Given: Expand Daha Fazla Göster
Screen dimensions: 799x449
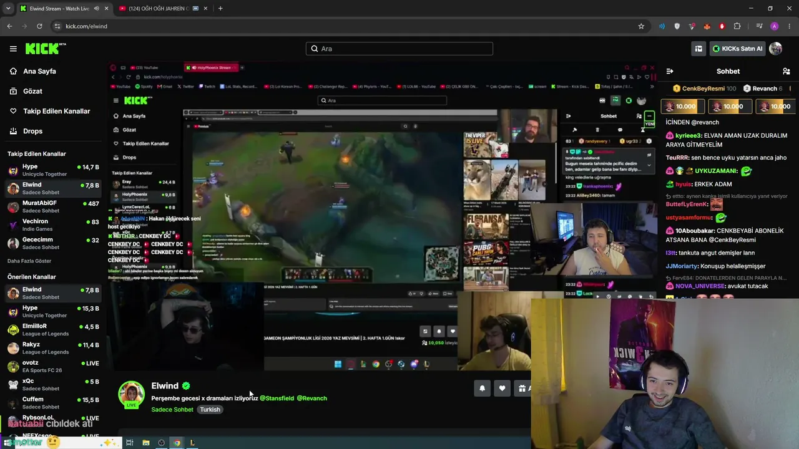Looking at the screenshot, I should click(x=29, y=261).
